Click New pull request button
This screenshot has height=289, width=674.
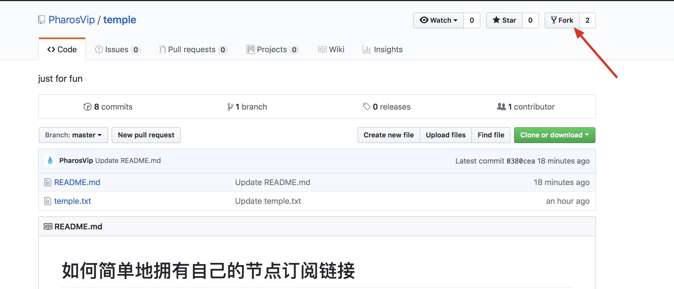point(146,135)
